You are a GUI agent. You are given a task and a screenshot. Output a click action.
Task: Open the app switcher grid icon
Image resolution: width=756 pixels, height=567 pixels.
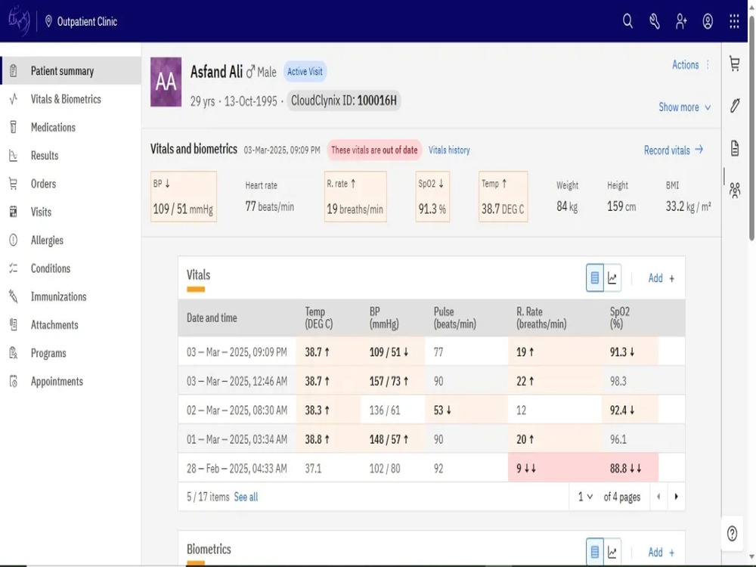(x=734, y=21)
